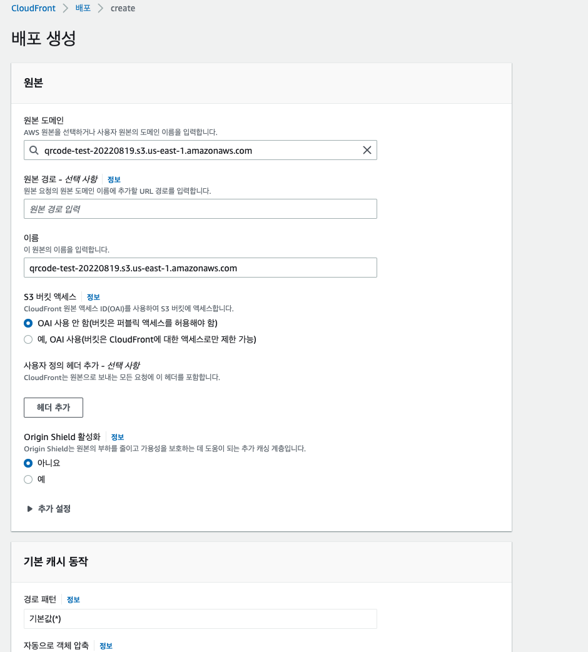The width and height of the screenshot is (588, 652).
Task: Select 예 for Origin Shield
Action: click(x=28, y=479)
